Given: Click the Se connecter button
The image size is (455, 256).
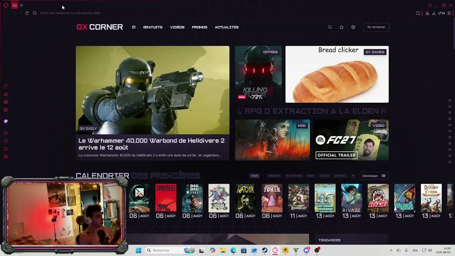Looking at the screenshot, I should click(376, 27).
